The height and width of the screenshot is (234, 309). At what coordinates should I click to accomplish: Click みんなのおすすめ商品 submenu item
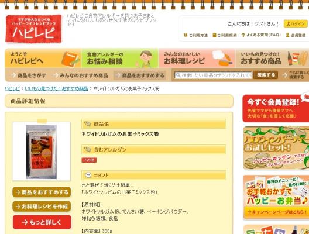pyautogui.click(x=81, y=75)
